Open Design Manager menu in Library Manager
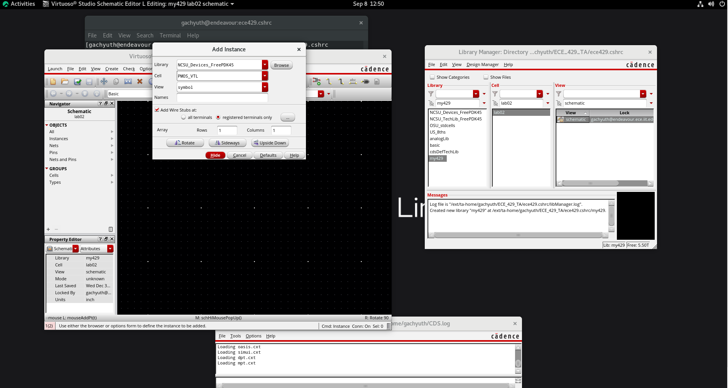The height and width of the screenshot is (388, 728). point(482,64)
